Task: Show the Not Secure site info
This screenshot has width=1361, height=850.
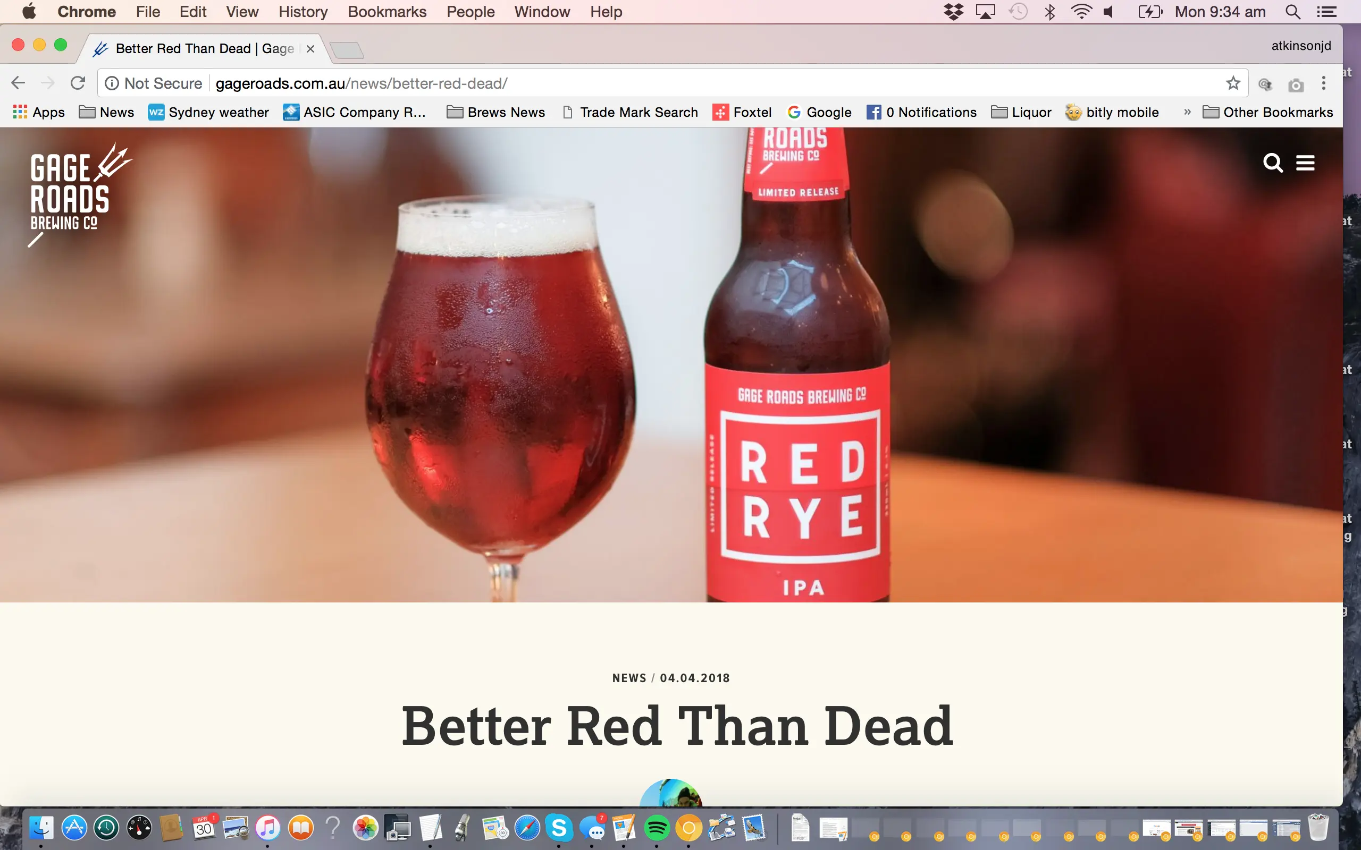Action: 154,83
